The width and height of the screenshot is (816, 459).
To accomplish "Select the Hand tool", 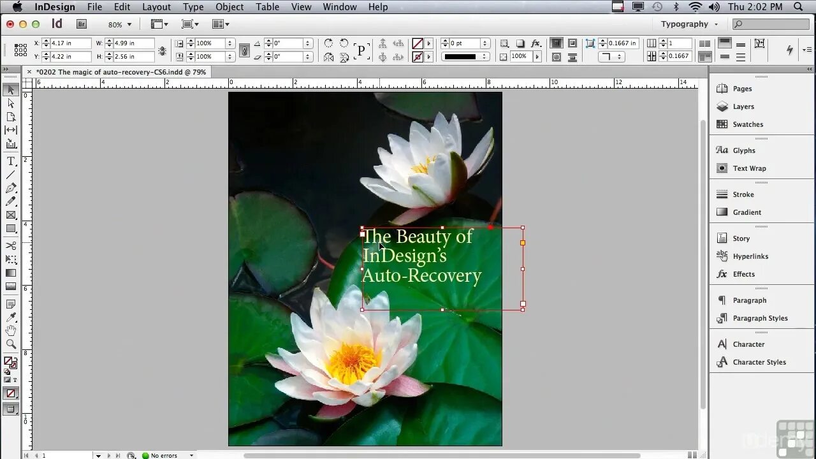I will point(11,331).
